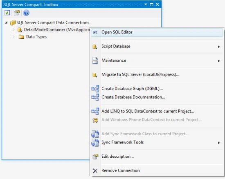Click the DetailModelContainer database icon

20,30
